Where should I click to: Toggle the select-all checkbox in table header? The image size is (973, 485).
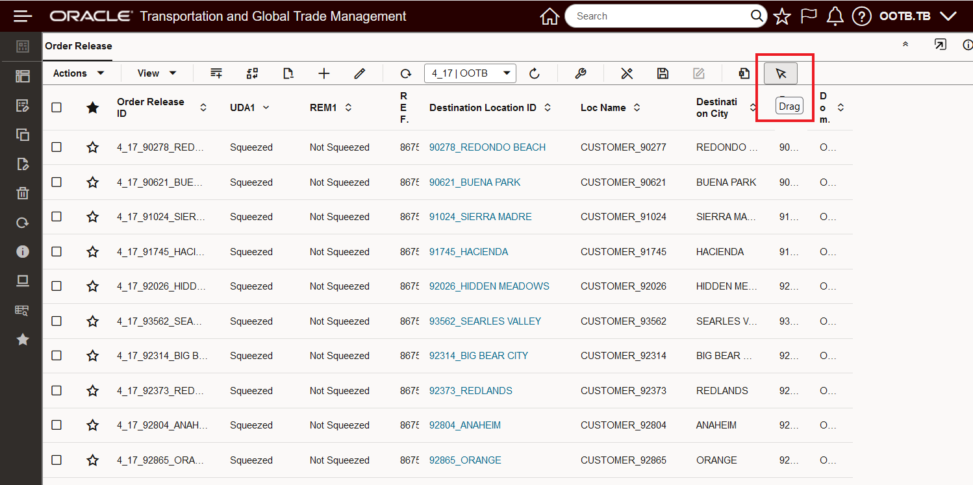tap(57, 107)
